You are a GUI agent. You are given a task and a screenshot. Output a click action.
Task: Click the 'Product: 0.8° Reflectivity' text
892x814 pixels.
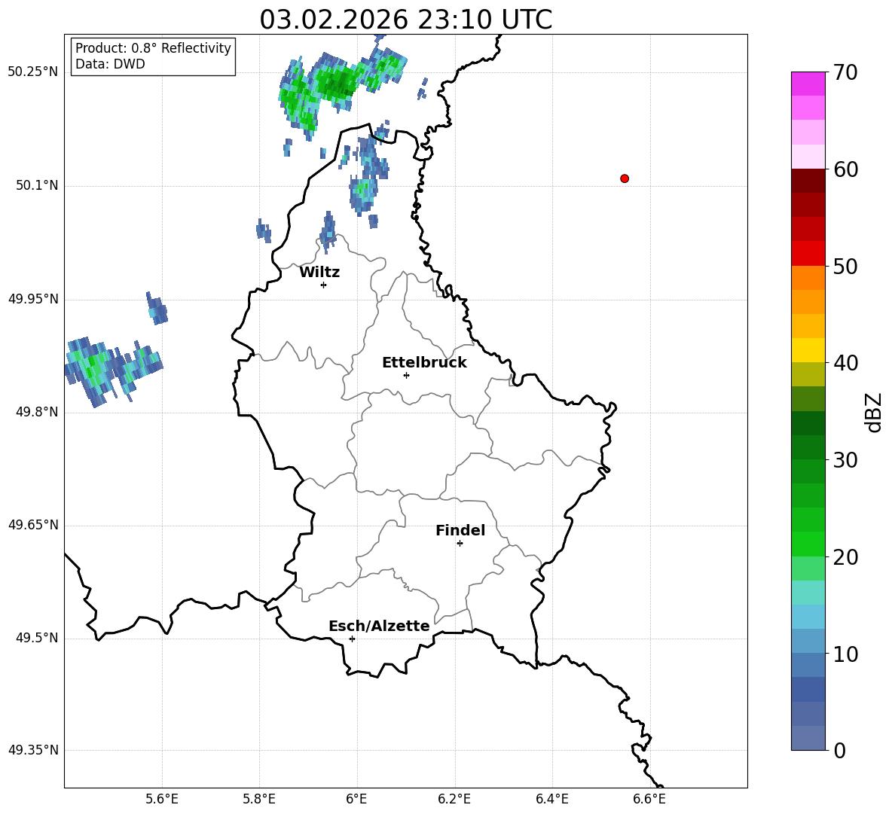(x=153, y=48)
